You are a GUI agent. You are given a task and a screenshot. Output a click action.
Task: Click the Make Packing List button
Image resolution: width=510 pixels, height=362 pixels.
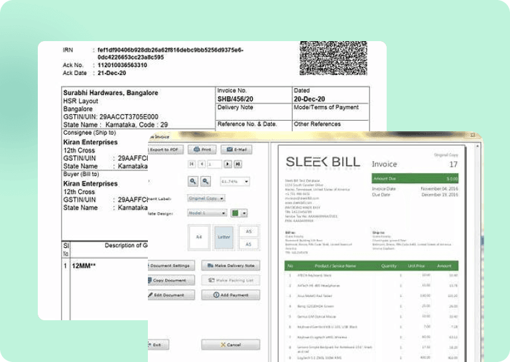tap(231, 280)
